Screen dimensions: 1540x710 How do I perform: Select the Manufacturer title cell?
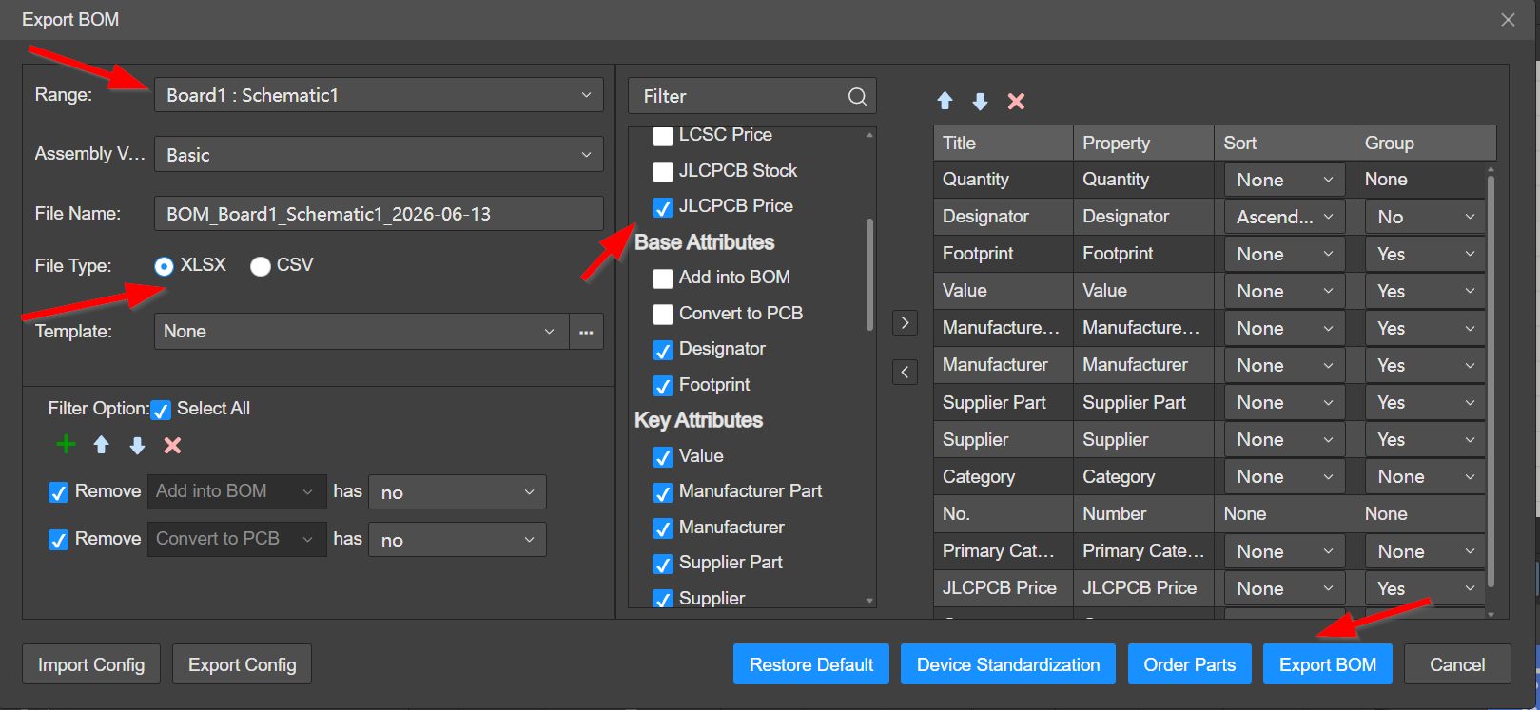[1004, 365]
